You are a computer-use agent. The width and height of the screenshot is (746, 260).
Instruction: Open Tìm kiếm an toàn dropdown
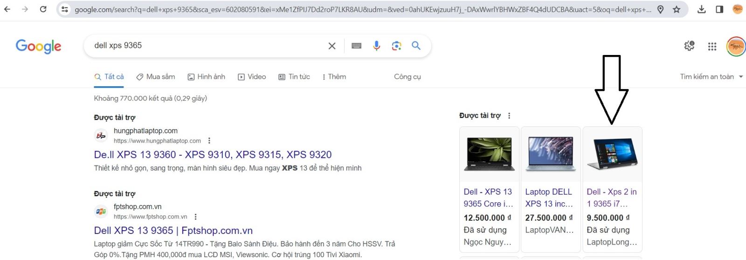click(x=711, y=77)
